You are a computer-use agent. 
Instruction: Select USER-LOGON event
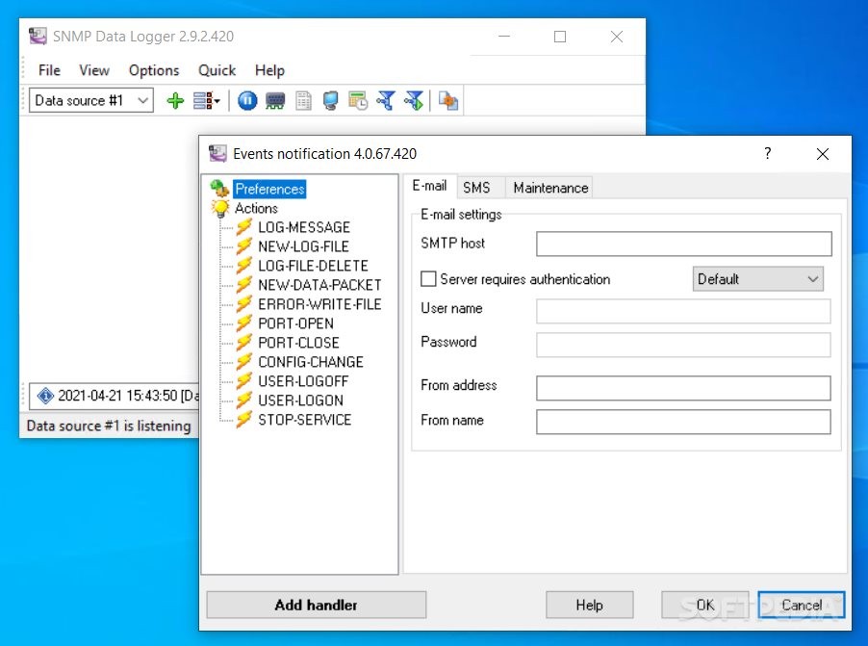pos(300,400)
